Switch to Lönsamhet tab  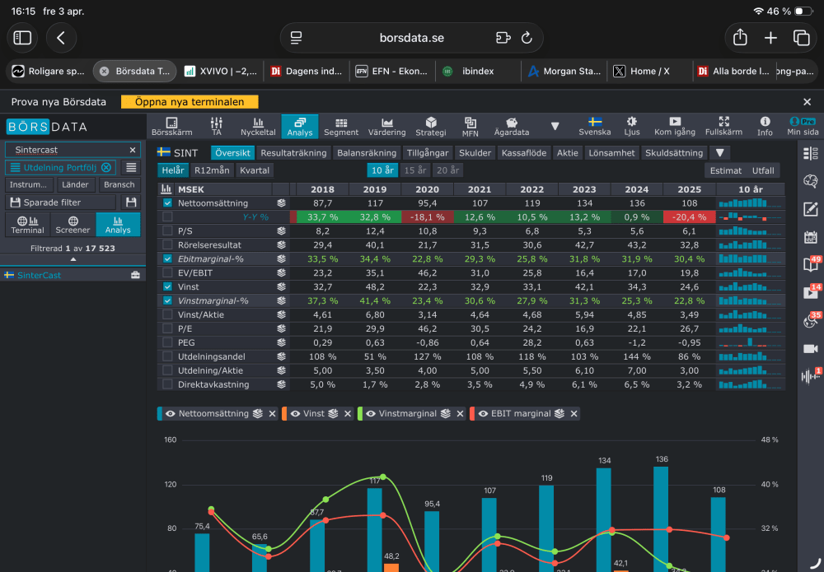pyautogui.click(x=611, y=153)
